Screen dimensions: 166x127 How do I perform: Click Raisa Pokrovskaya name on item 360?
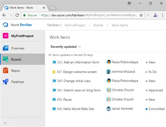(x=125, y=81)
